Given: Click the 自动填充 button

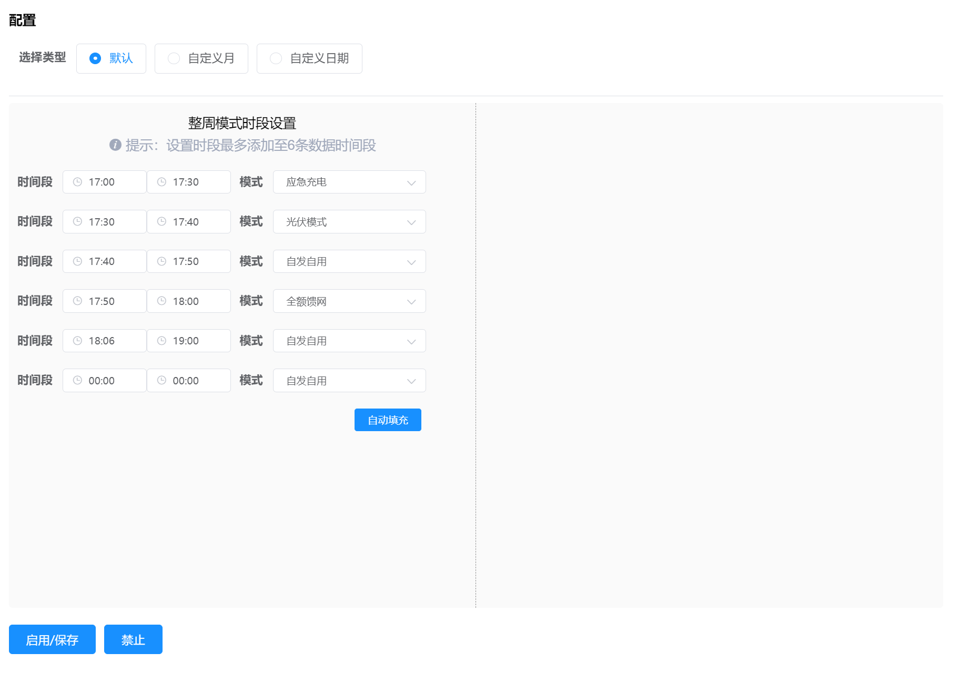Looking at the screenshot, I should (x=388, y=420).
